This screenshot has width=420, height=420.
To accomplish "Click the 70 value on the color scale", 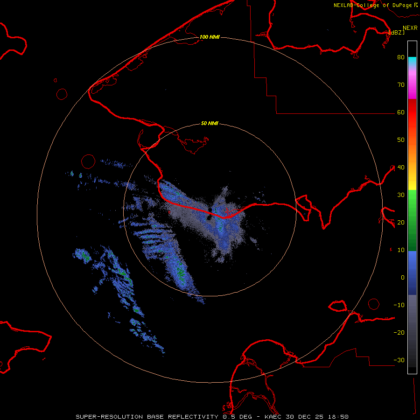I will [401, 84].
